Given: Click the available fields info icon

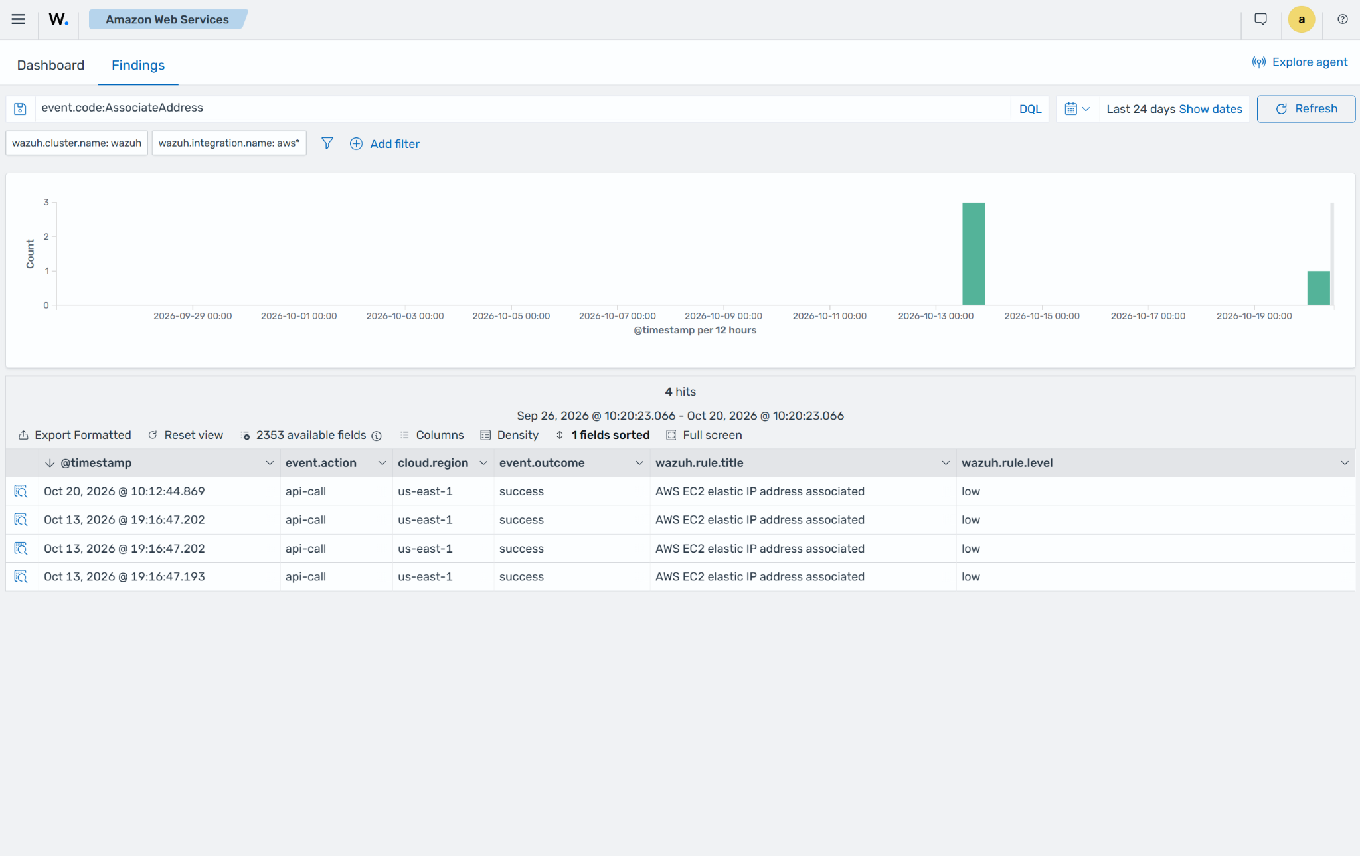Looking at the screenshot, I should [x=377, y=436].
